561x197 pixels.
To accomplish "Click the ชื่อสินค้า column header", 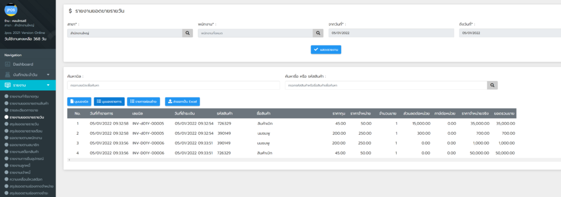I will pyautogui.click(x=264, y=113).
